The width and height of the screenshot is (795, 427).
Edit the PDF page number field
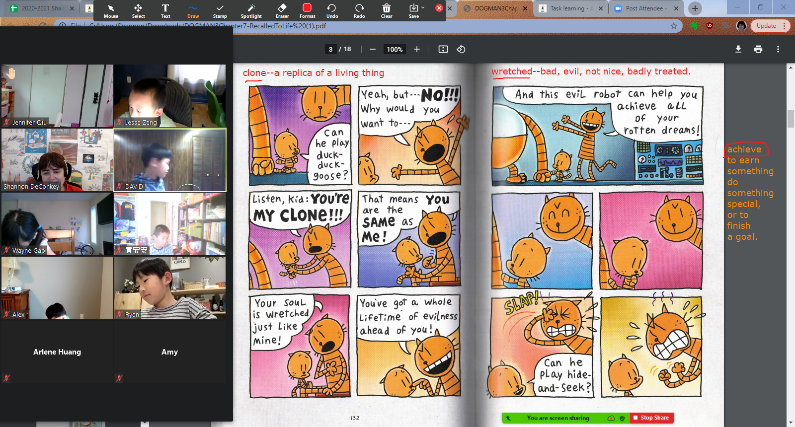coord(330,49)
